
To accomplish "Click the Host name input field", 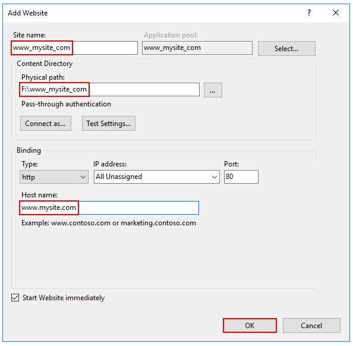I will pyautogui.click(x=109, y=207).
